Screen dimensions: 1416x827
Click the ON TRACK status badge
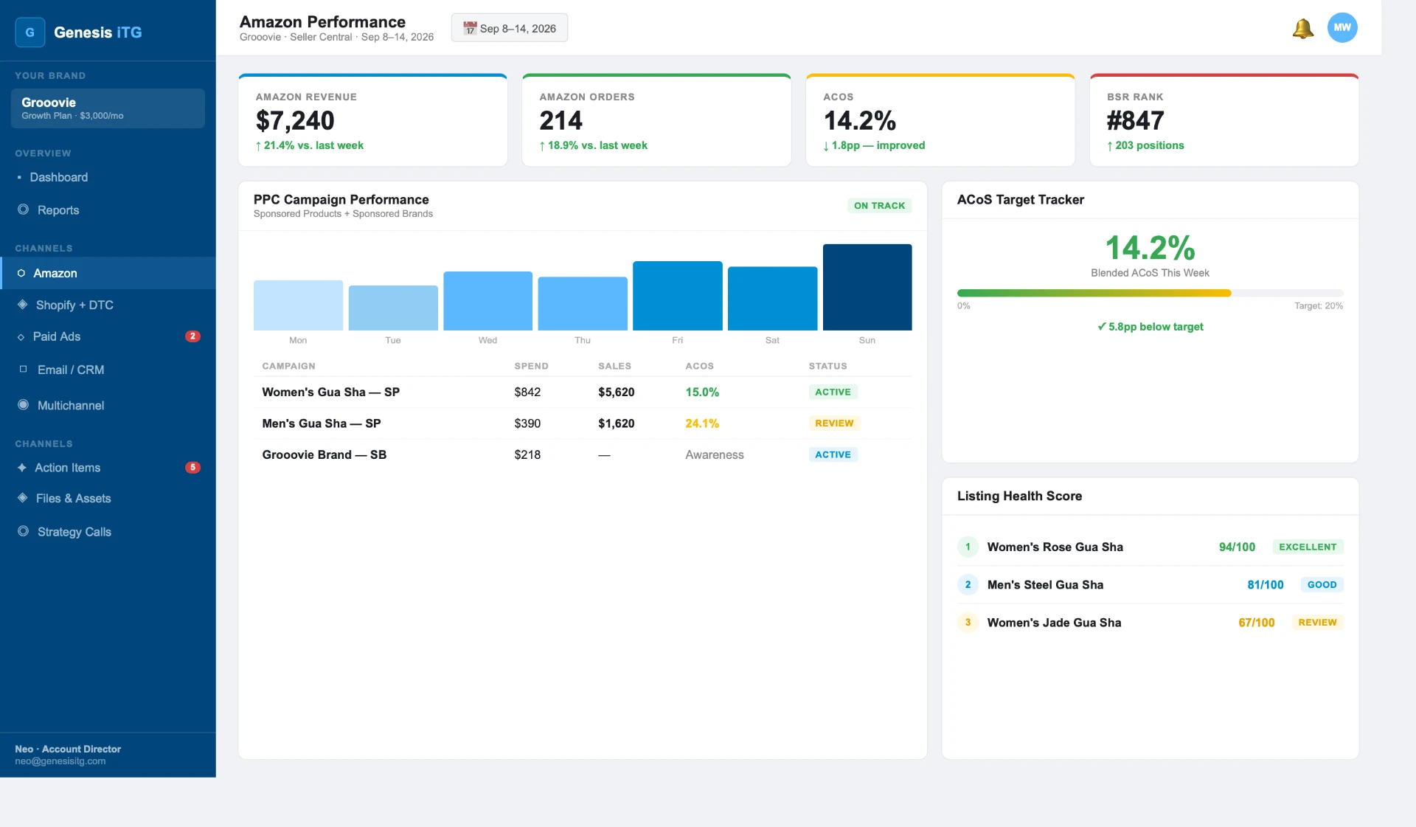coord(879,206)
